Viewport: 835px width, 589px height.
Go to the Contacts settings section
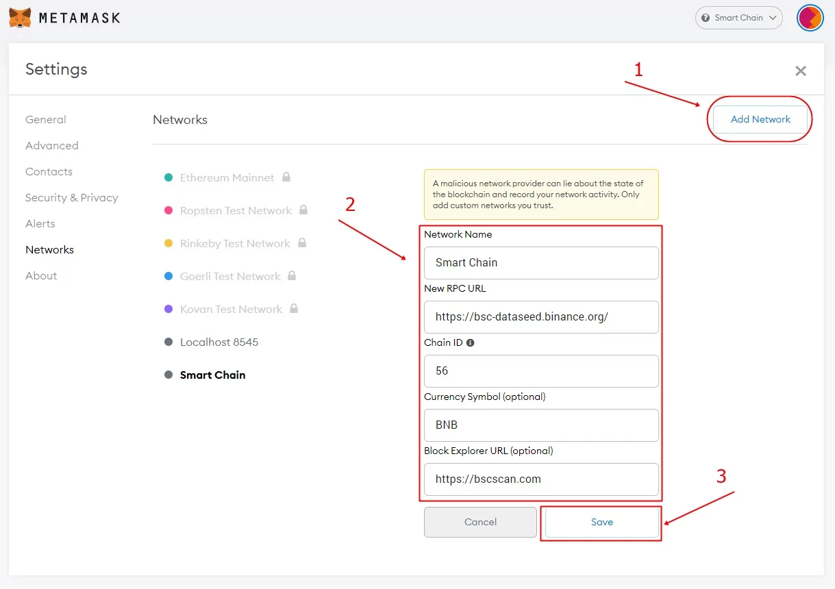pyautogui.click(x=49, y=172)
